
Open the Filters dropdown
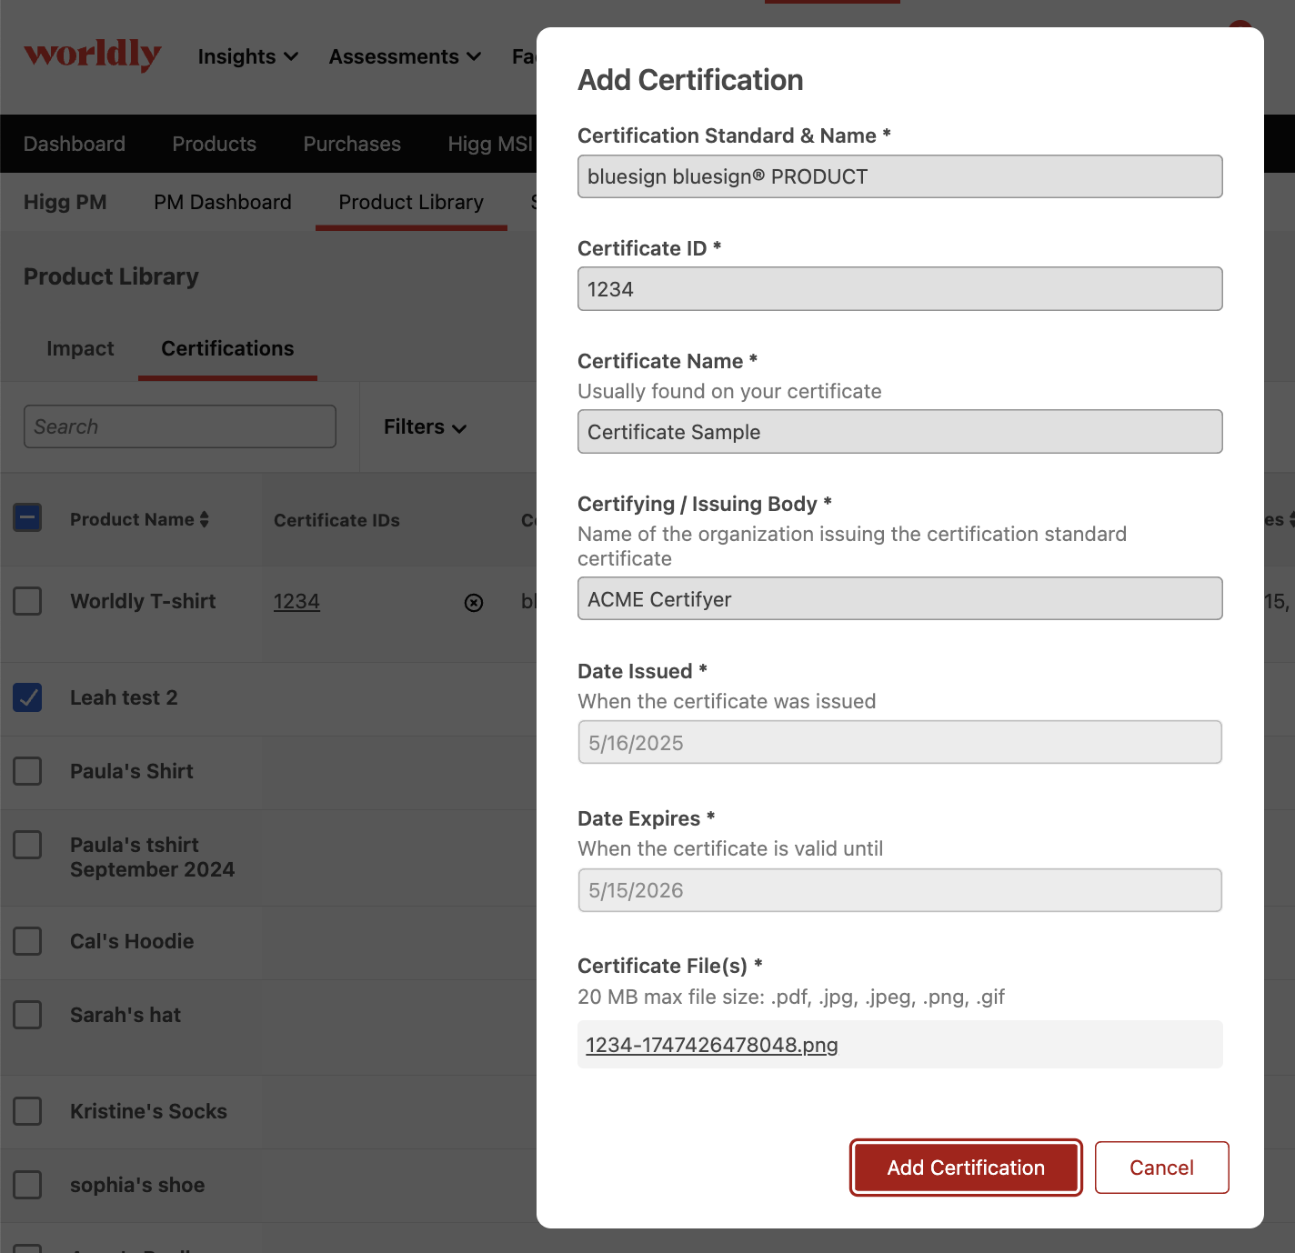tap(425, 427)
